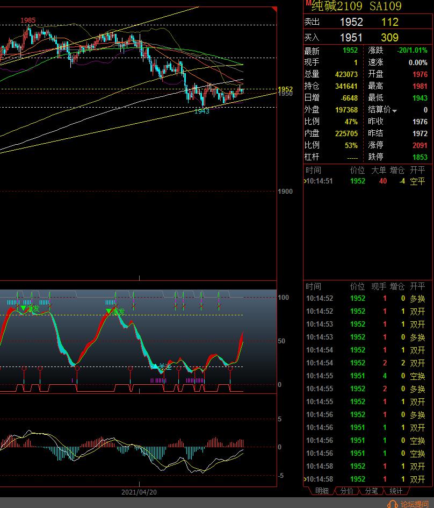
Task: Click the 开盘 value 1976
Action: [420, 74]
